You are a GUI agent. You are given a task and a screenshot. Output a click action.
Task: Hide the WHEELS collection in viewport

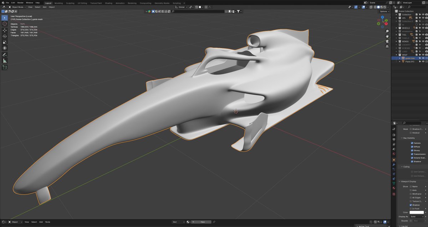click(423, 28)
